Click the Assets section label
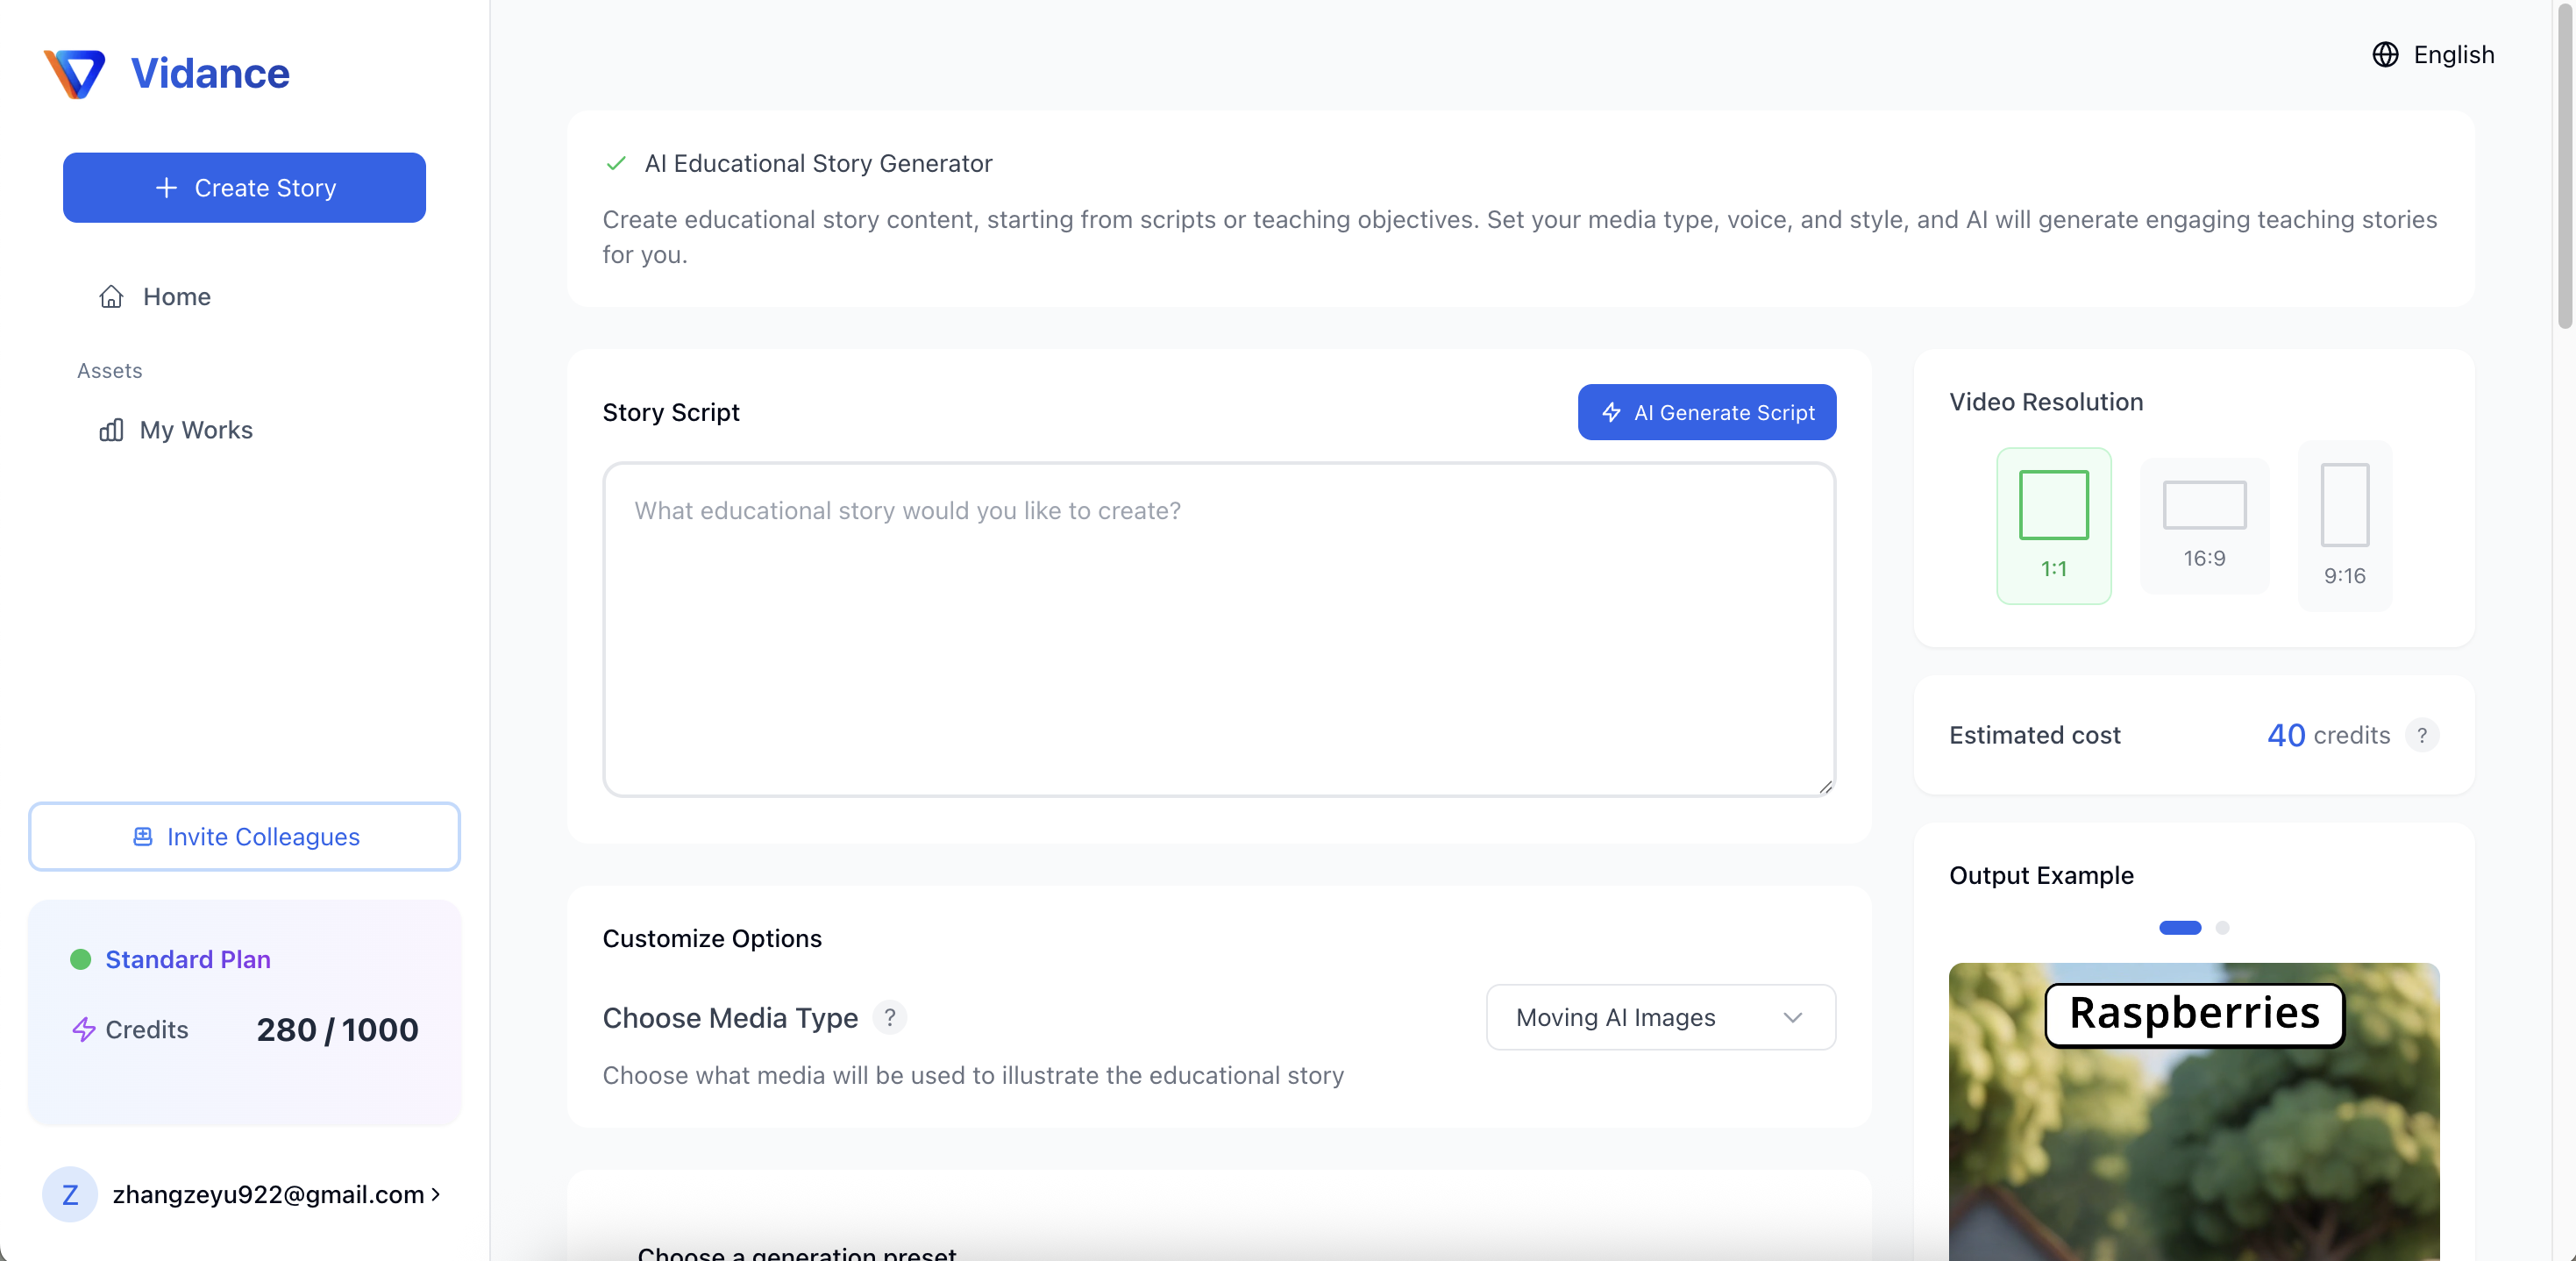2576x1261 pixels. (x=110, y=371)
